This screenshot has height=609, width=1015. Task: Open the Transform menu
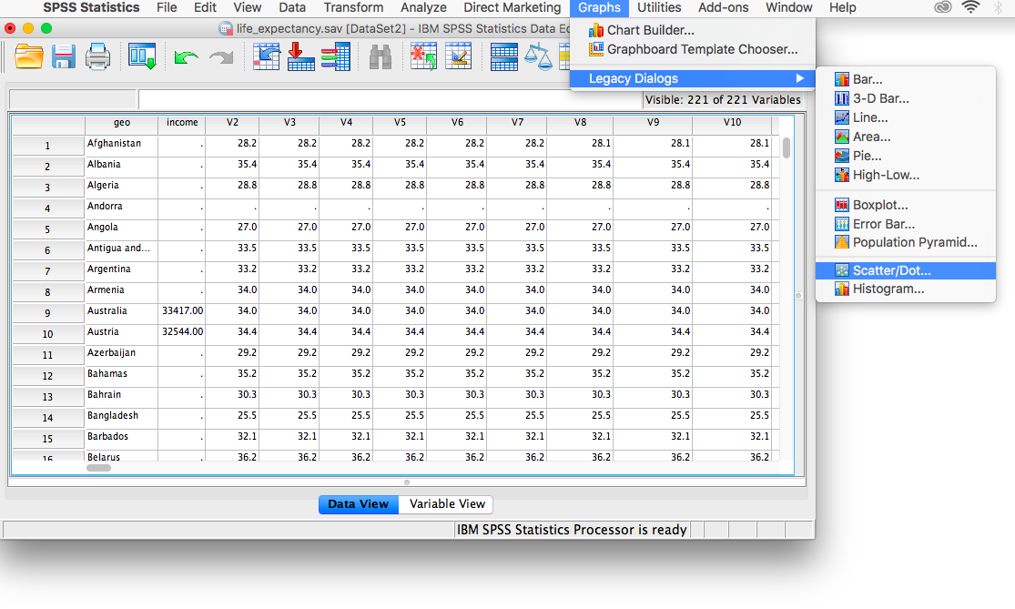[x=353, y=8]
